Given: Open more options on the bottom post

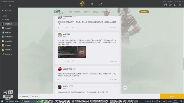Looking at the screenshot, I should click(x=116, y=86).
